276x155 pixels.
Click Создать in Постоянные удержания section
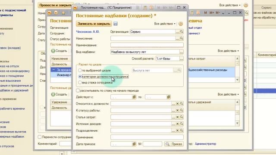pyautogui.click(x=60, y=94)
